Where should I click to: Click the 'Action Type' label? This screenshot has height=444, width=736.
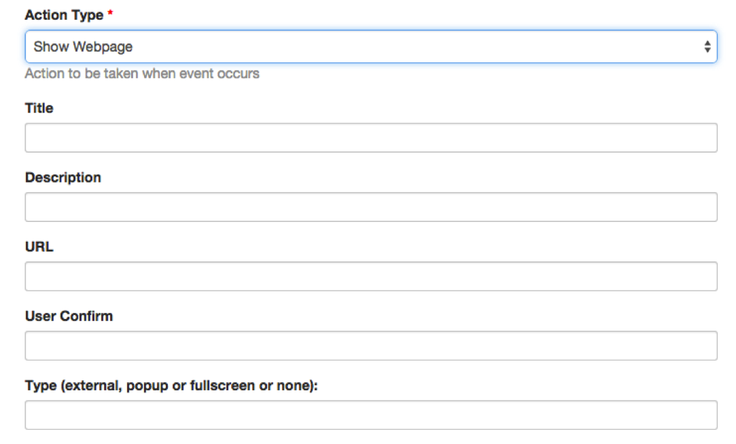click(64, 14)
